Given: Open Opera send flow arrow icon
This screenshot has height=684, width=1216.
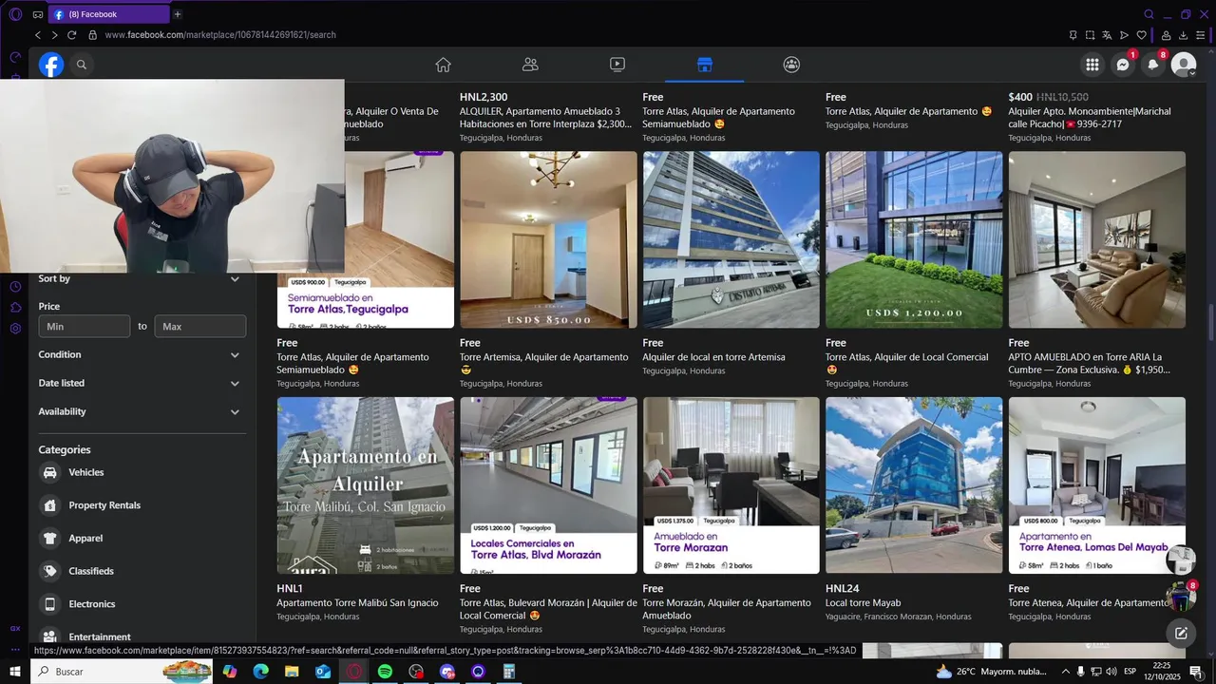Looking at the screenshot, I should [1125, 35].
